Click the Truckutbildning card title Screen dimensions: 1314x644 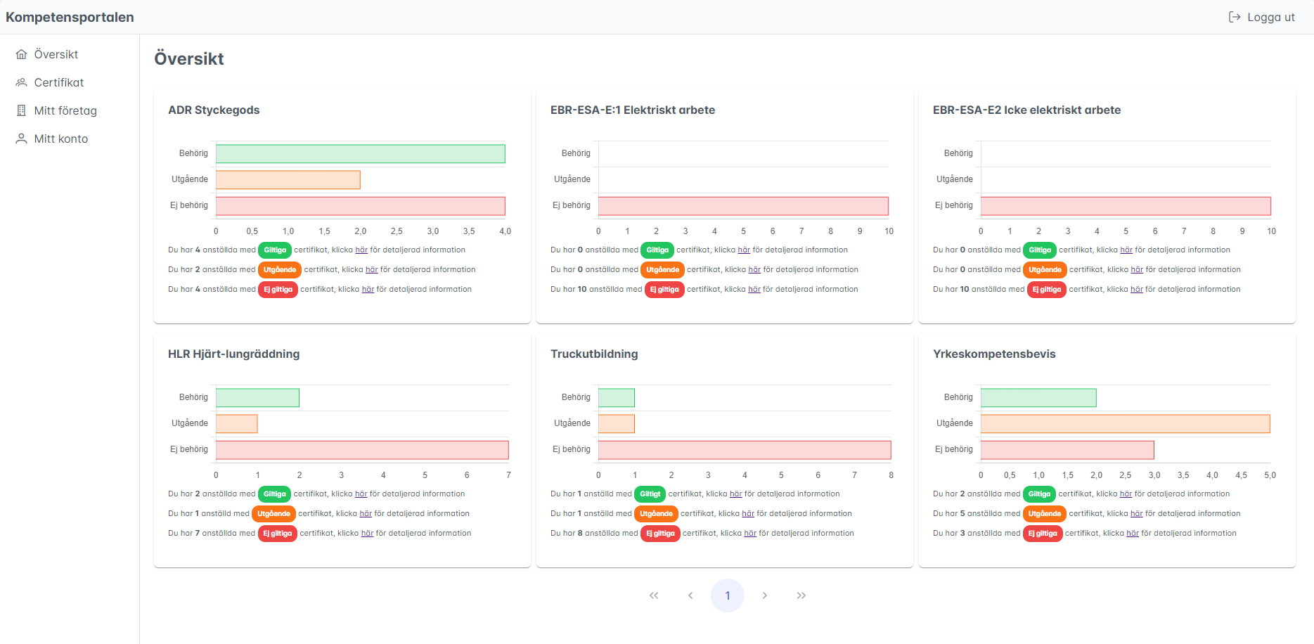[594, 354]
